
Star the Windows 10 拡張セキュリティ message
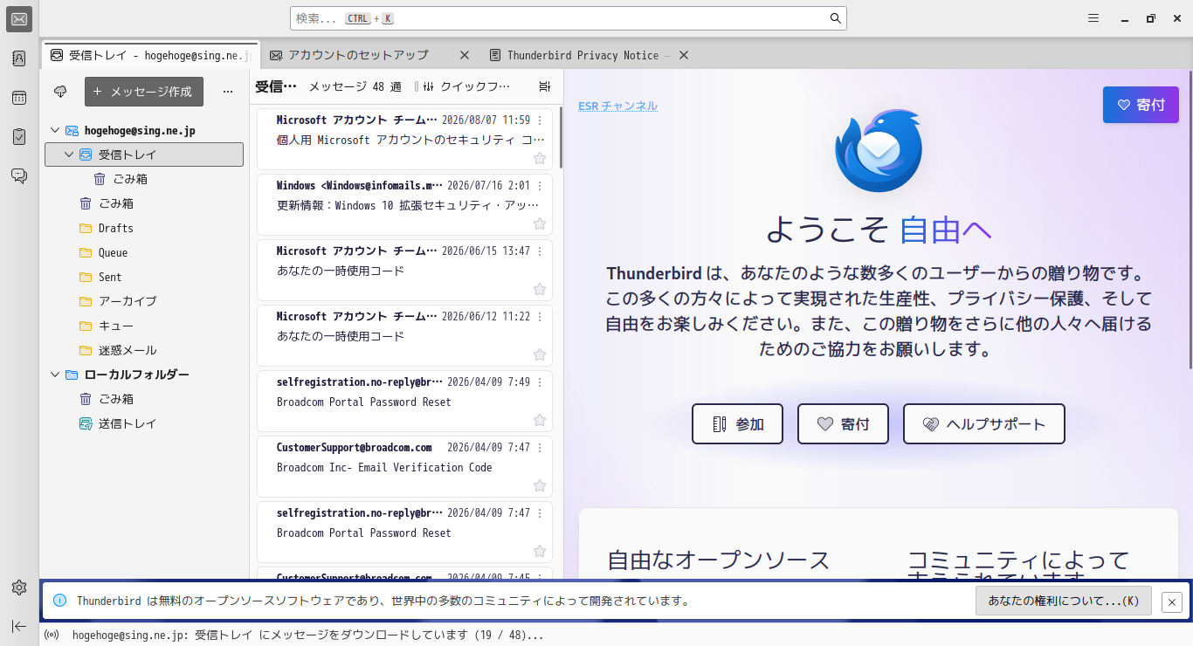pos(540,223)
